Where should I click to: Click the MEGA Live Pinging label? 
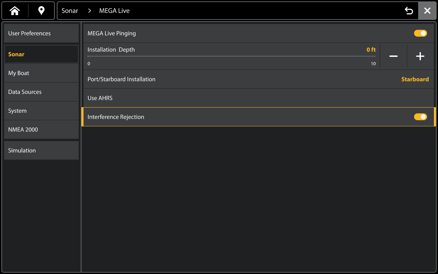pos(112,33)
